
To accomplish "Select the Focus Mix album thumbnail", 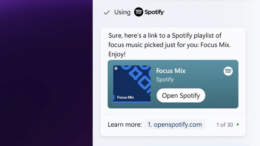I will tap(132, 84).
